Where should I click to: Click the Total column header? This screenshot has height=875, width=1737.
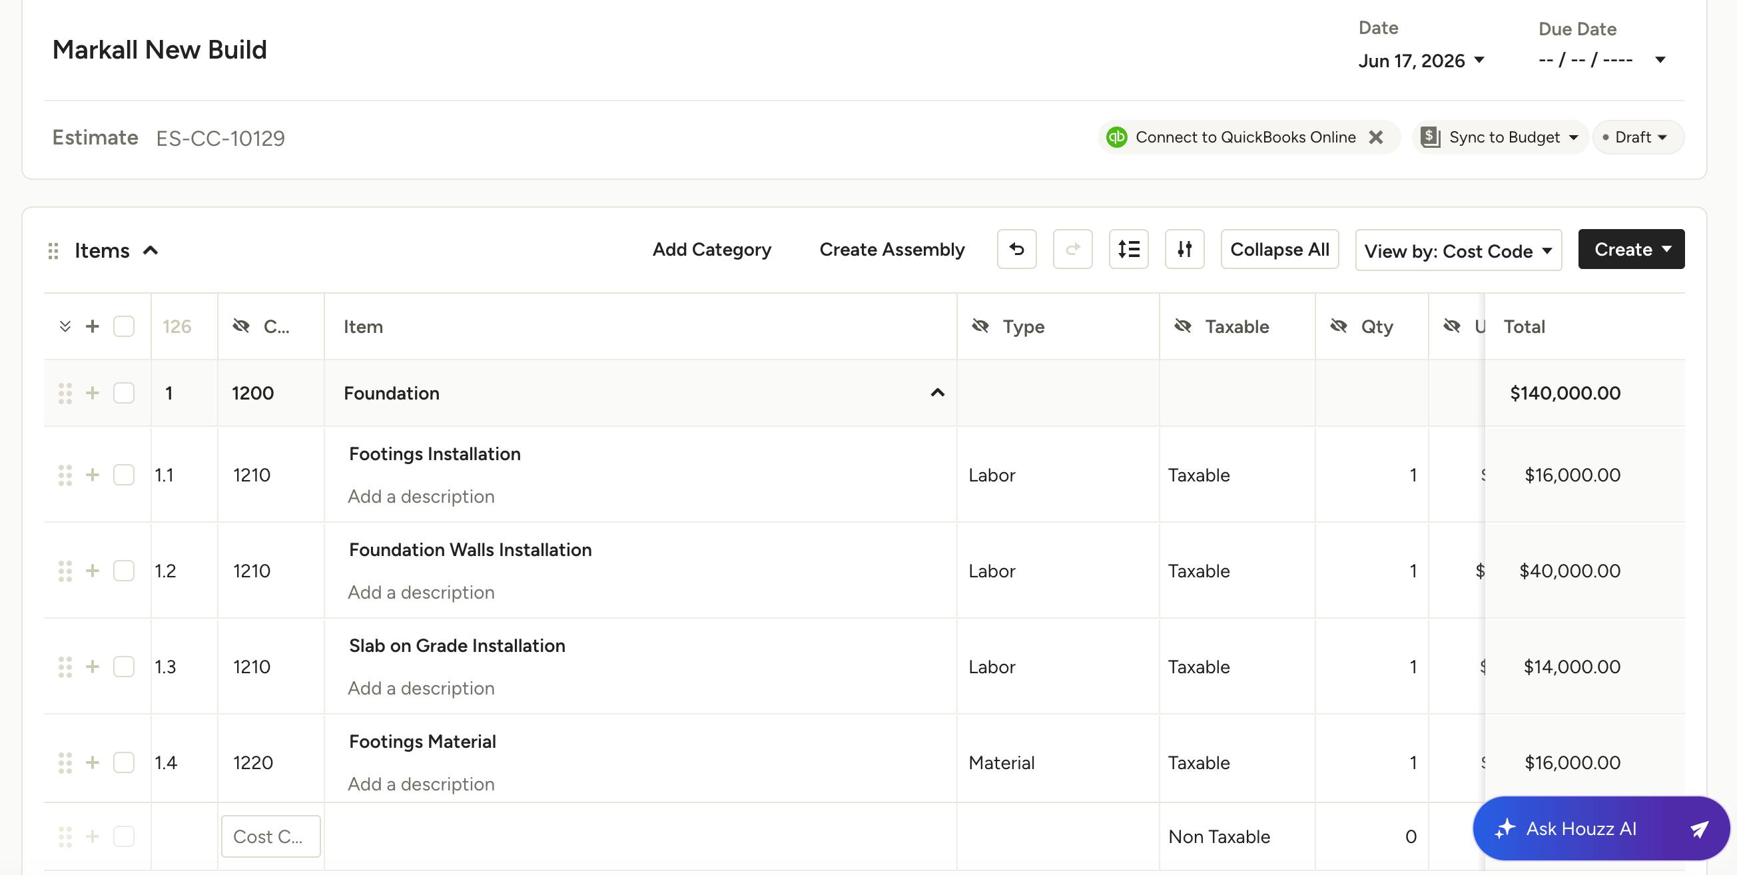click(x=1524, y=326)
